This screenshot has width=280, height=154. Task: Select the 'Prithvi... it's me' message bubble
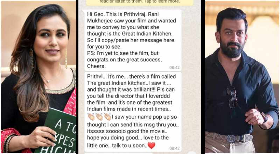[x=133, y=112]
